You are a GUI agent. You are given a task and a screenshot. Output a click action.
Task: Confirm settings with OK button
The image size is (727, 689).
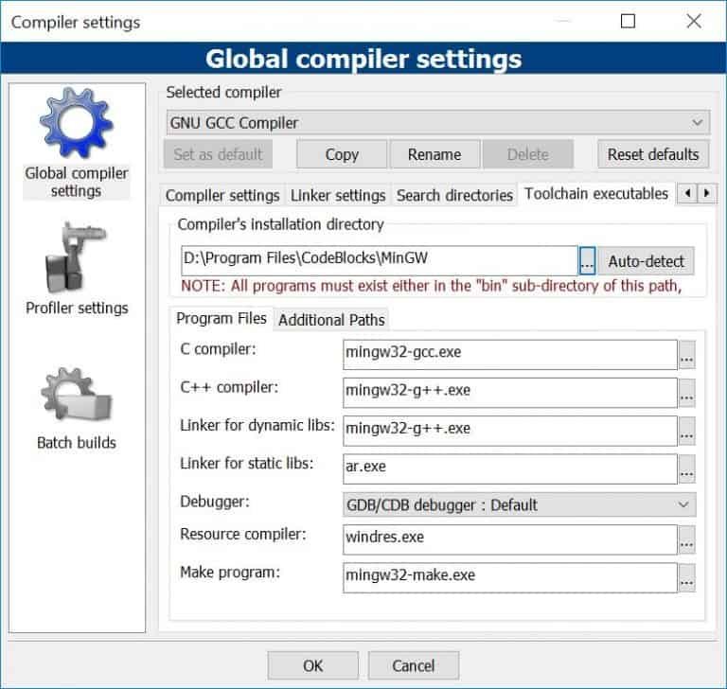(x=313, y=666)
